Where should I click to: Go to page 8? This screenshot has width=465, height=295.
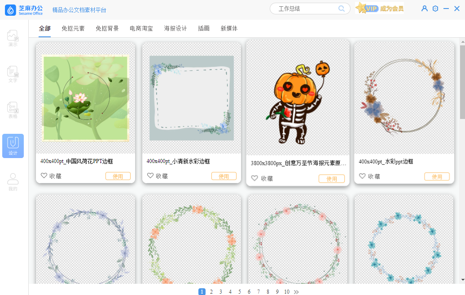268,292
